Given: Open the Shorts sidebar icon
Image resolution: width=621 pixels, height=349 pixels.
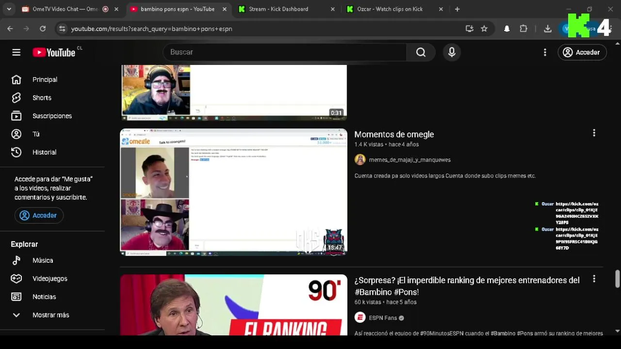Looking at the screenshot, I should pos(16,98).
